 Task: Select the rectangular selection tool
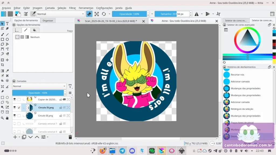tap(2, 97)
